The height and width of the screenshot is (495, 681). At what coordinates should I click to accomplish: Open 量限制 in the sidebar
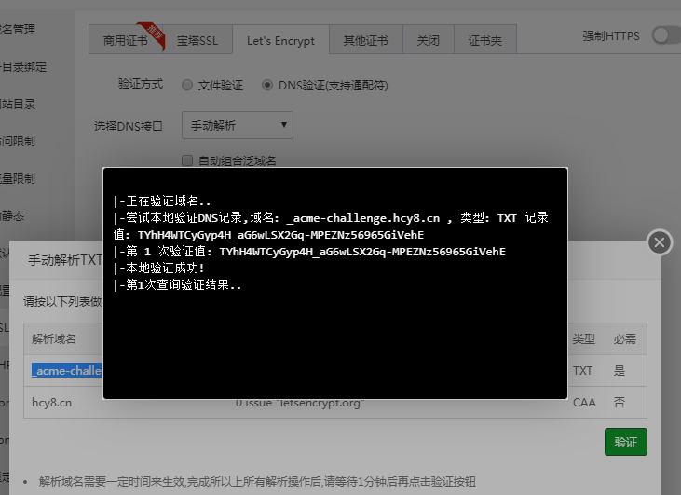coord(18,179)
